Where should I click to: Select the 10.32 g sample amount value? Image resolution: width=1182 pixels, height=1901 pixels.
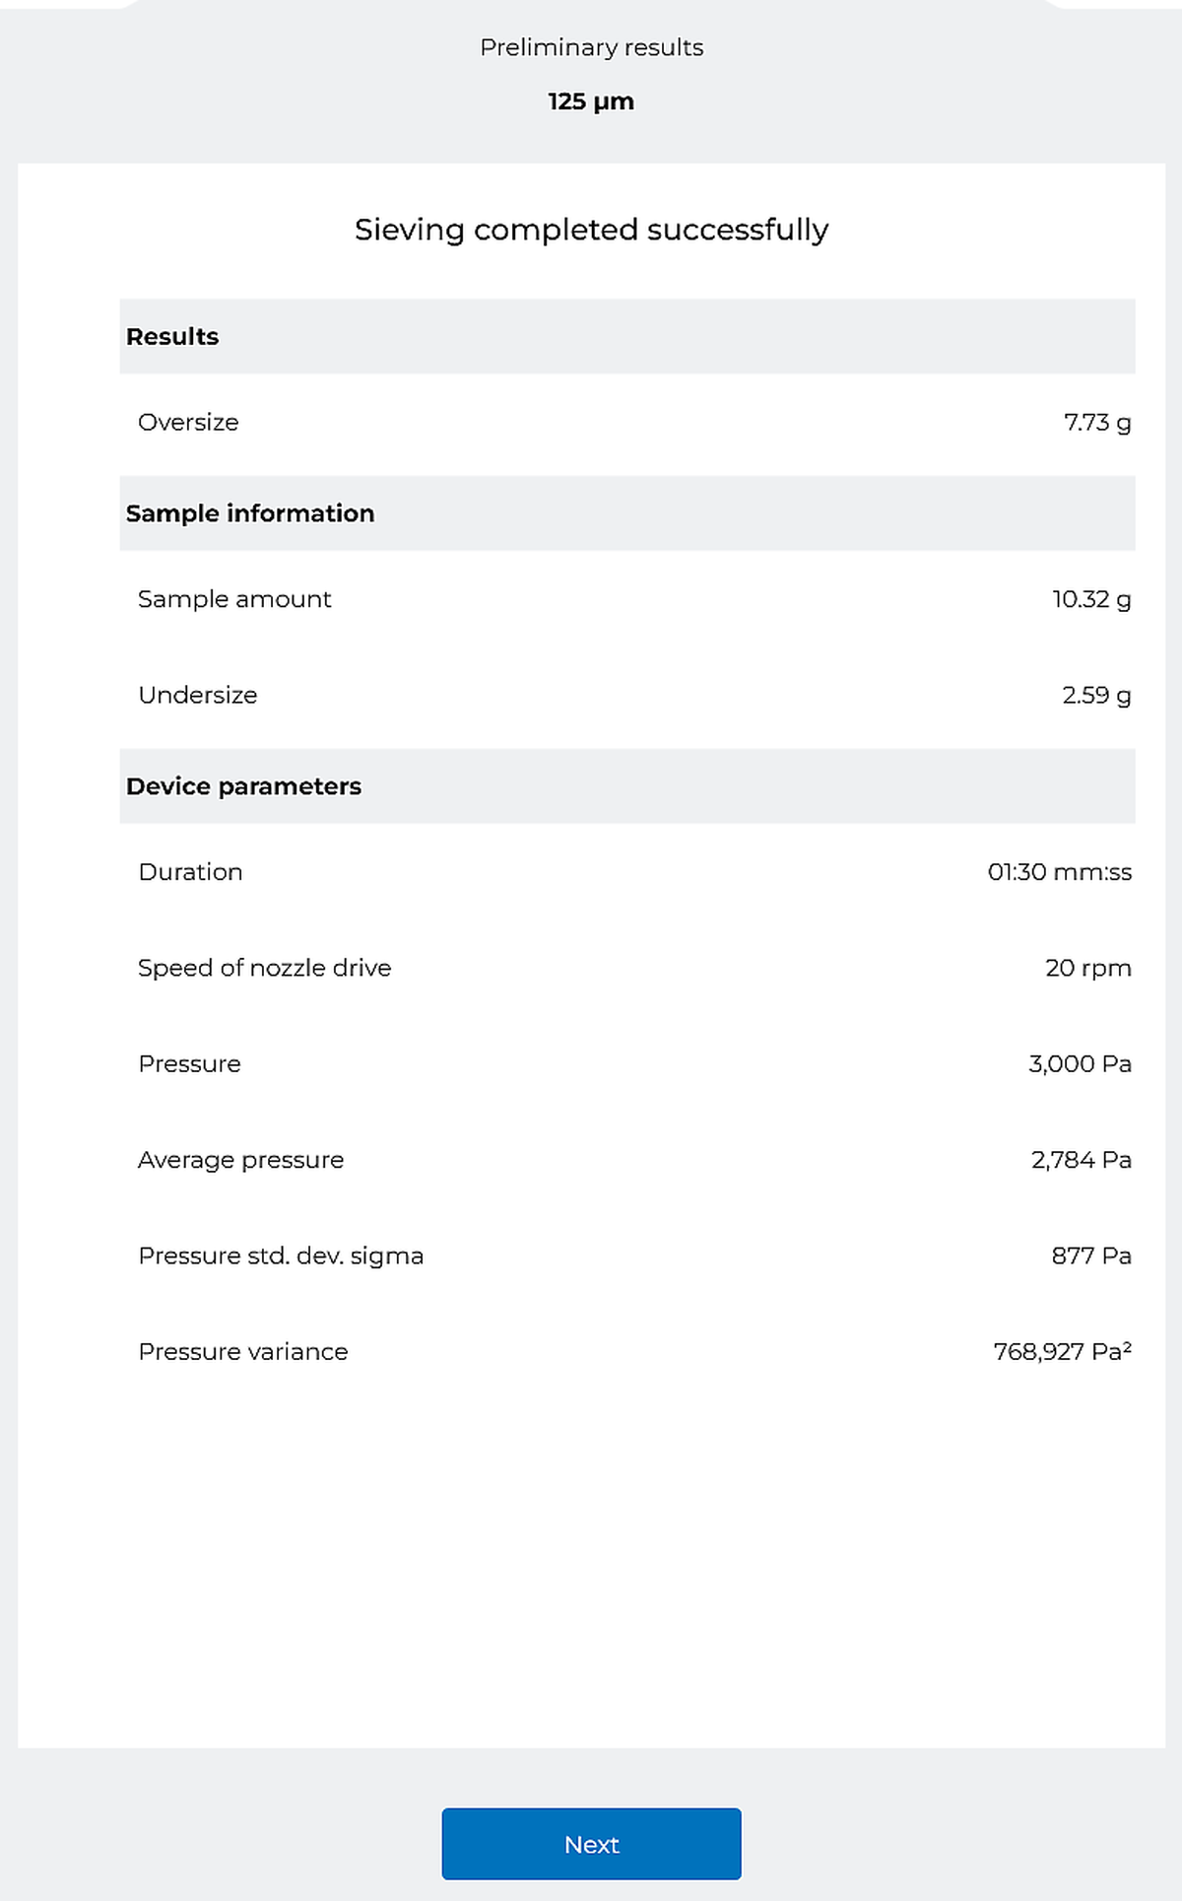1090,599
